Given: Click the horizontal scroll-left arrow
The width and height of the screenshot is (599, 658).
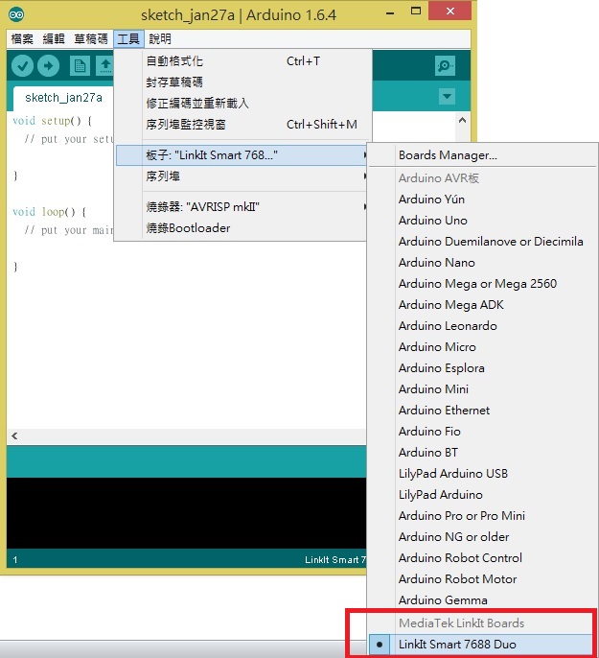Looking at the screenshot, I should [14, 436].
